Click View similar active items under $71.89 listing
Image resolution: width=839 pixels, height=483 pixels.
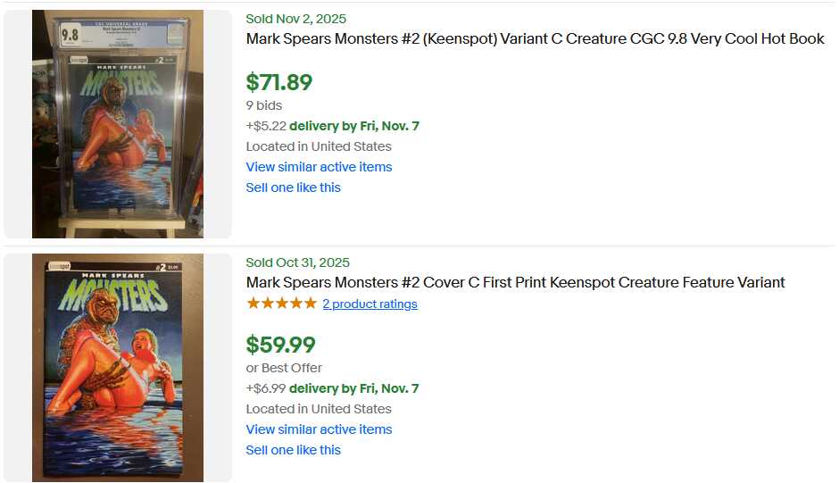(319, 167)
